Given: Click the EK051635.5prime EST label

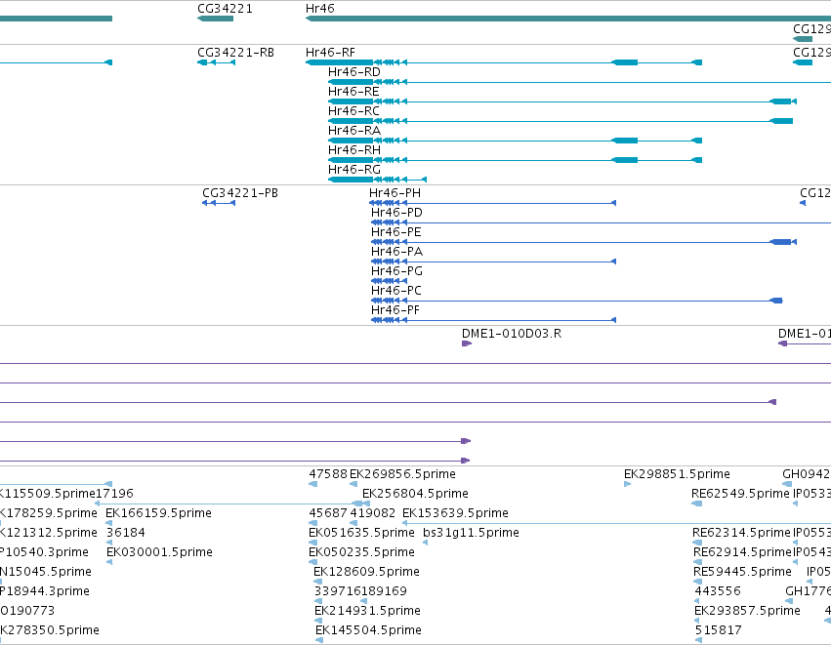Looking at the screenshot, I should (x=361, y=533).
